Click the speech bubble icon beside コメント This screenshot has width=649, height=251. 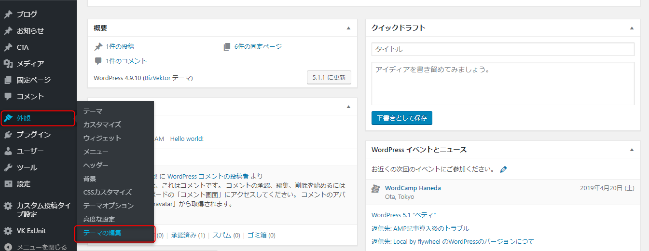(x=8, y=97)
